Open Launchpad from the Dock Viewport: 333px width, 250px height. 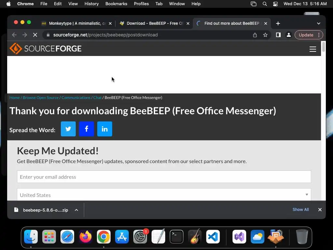click(x=49, y=237)
